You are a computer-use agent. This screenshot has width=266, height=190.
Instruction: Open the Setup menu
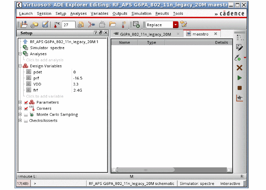point(61,13)
